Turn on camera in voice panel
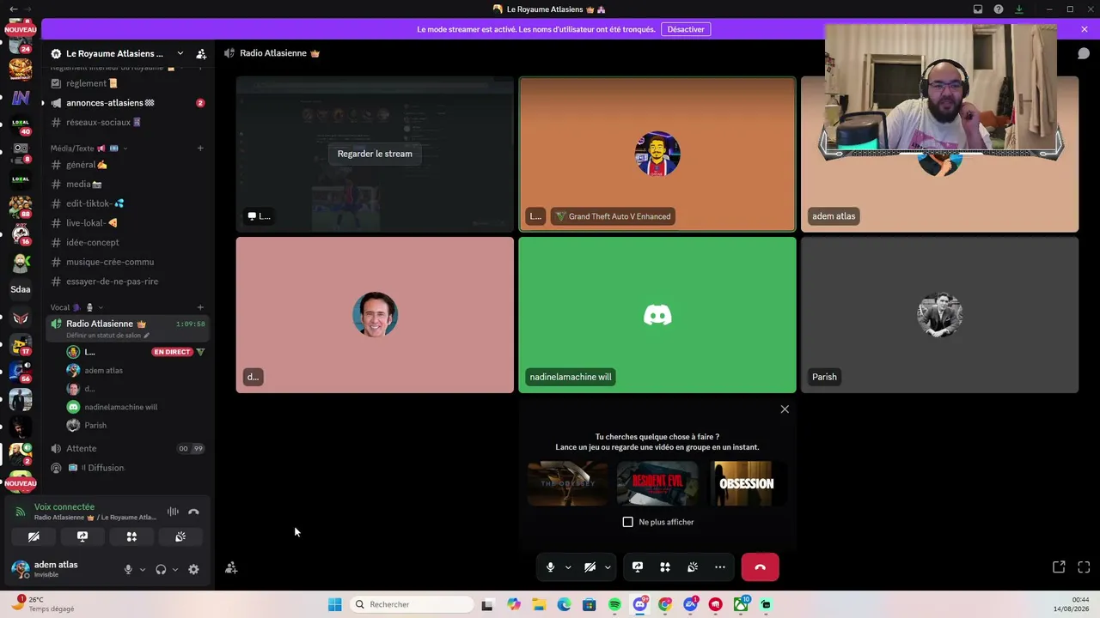 (34, 536)
